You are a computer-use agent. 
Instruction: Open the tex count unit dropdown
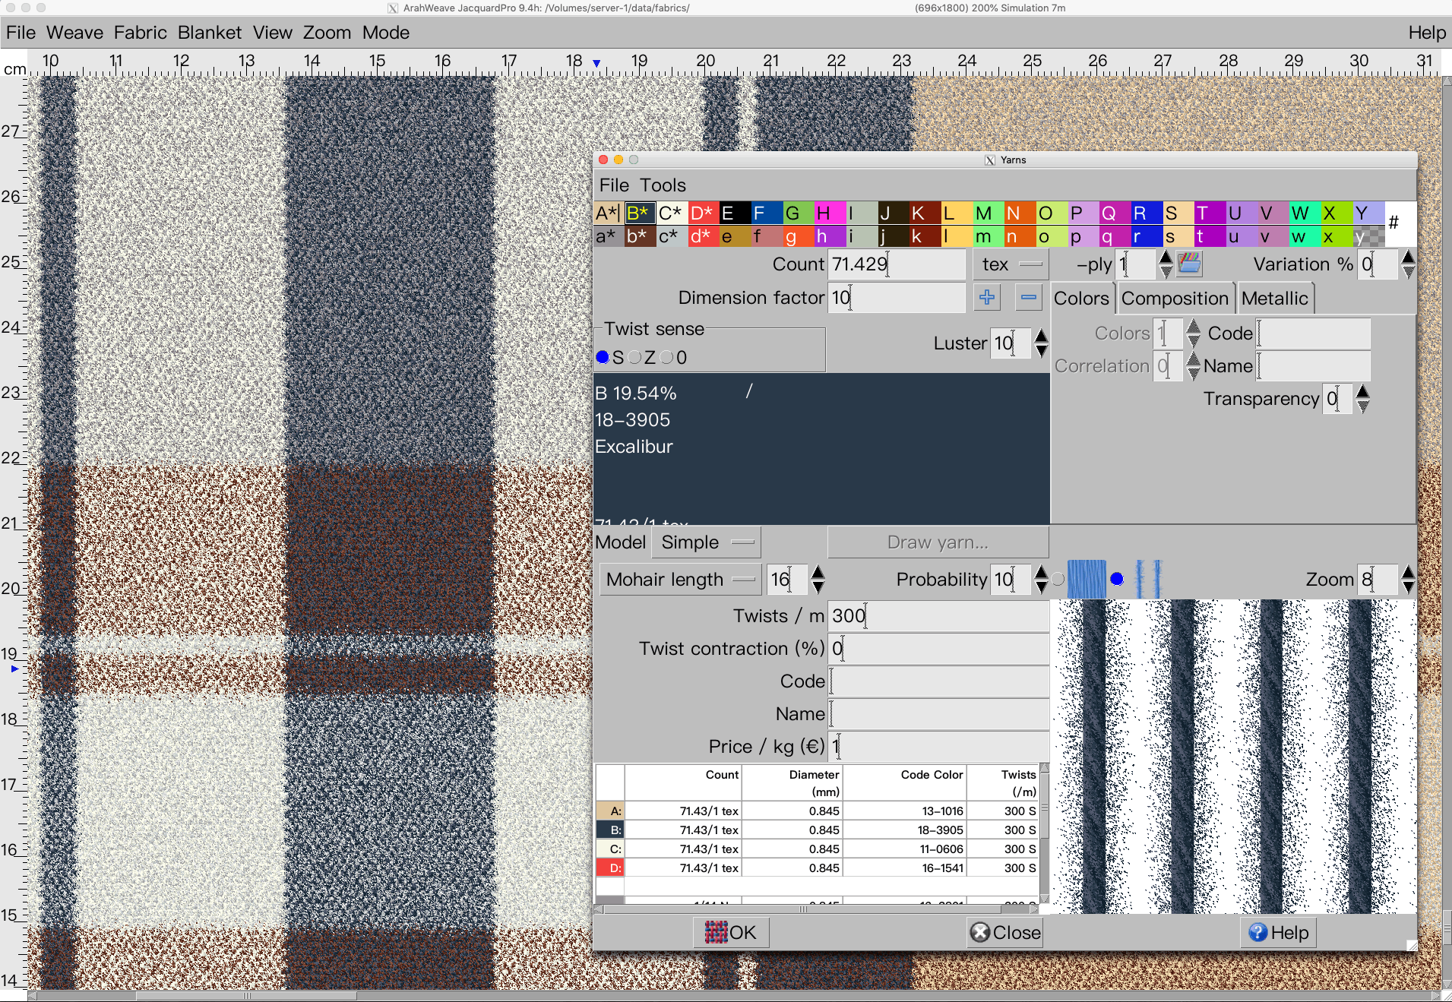coord(1011,264)
